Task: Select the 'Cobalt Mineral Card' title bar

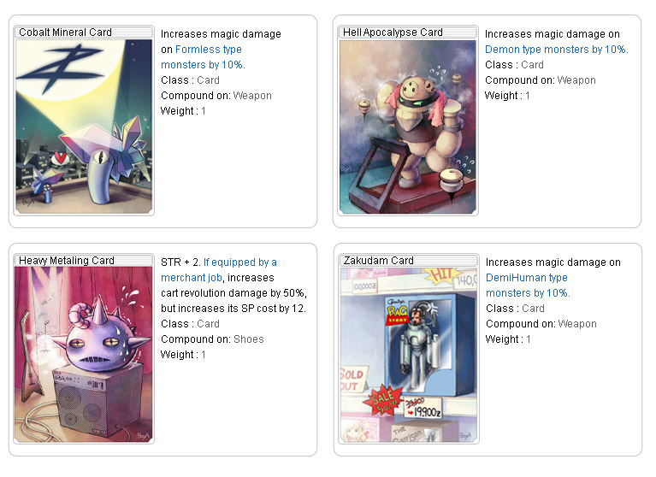Action: coord(84,32)
